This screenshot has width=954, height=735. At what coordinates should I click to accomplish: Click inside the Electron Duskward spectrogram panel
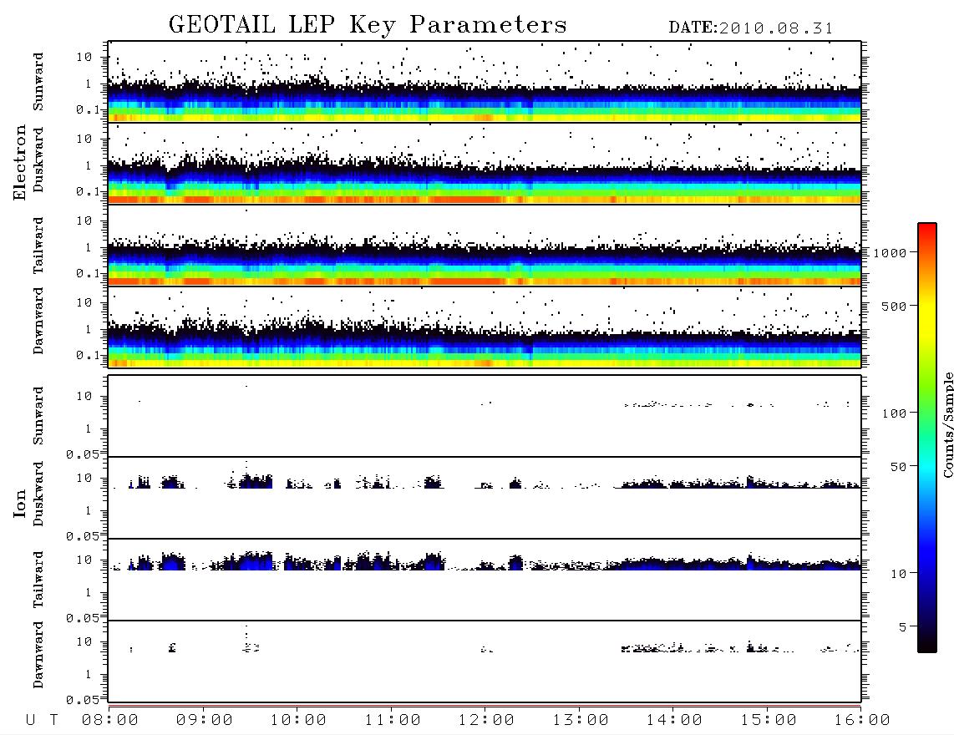(485, 163)
